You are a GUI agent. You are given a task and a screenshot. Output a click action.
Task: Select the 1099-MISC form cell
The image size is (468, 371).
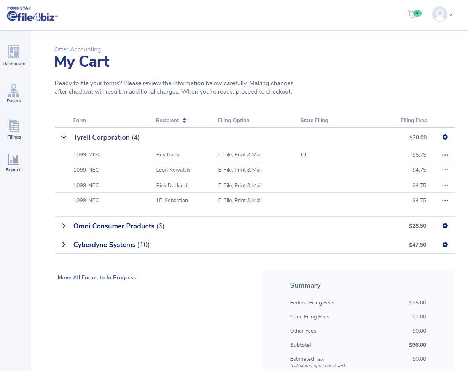(87, 155)
